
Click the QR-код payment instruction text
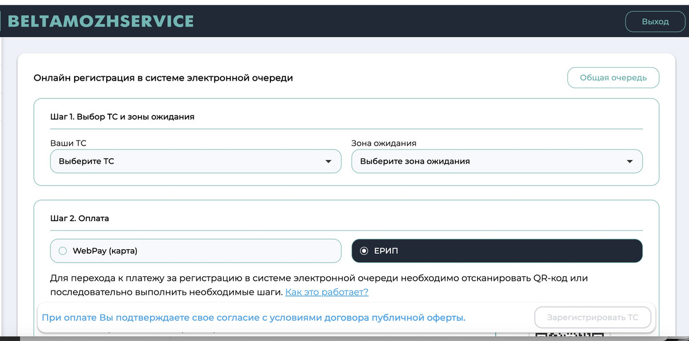tap(319, 279)
